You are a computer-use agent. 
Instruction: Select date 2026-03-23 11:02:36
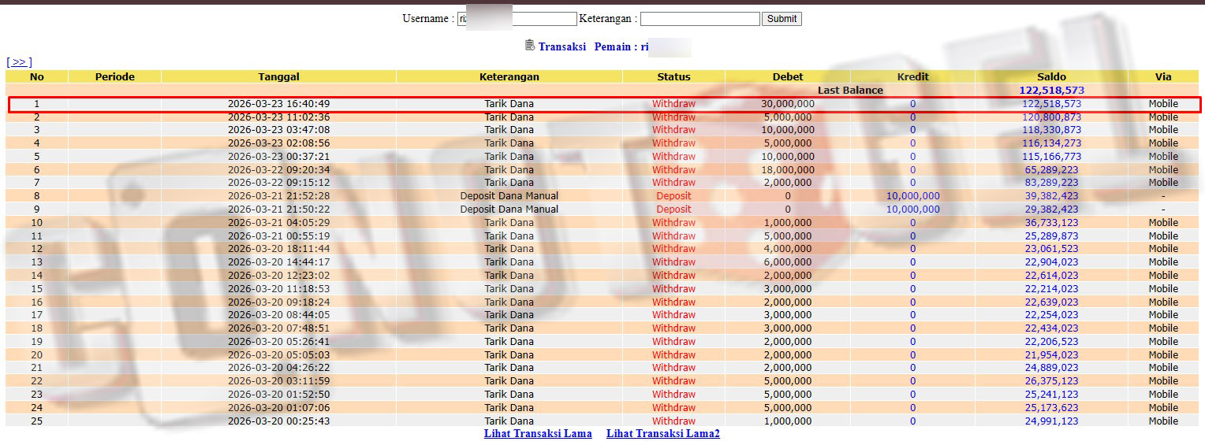[278, 117]
